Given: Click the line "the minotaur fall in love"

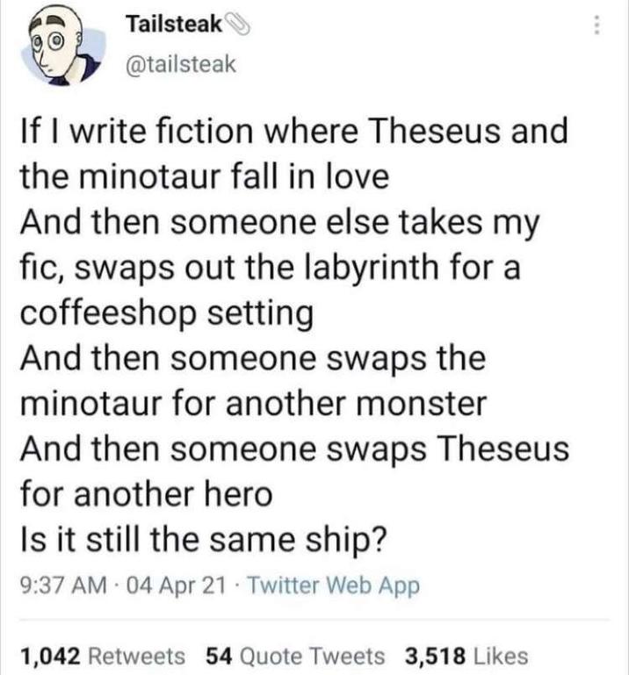Looking at the screenshot, I should click(204, 176).
